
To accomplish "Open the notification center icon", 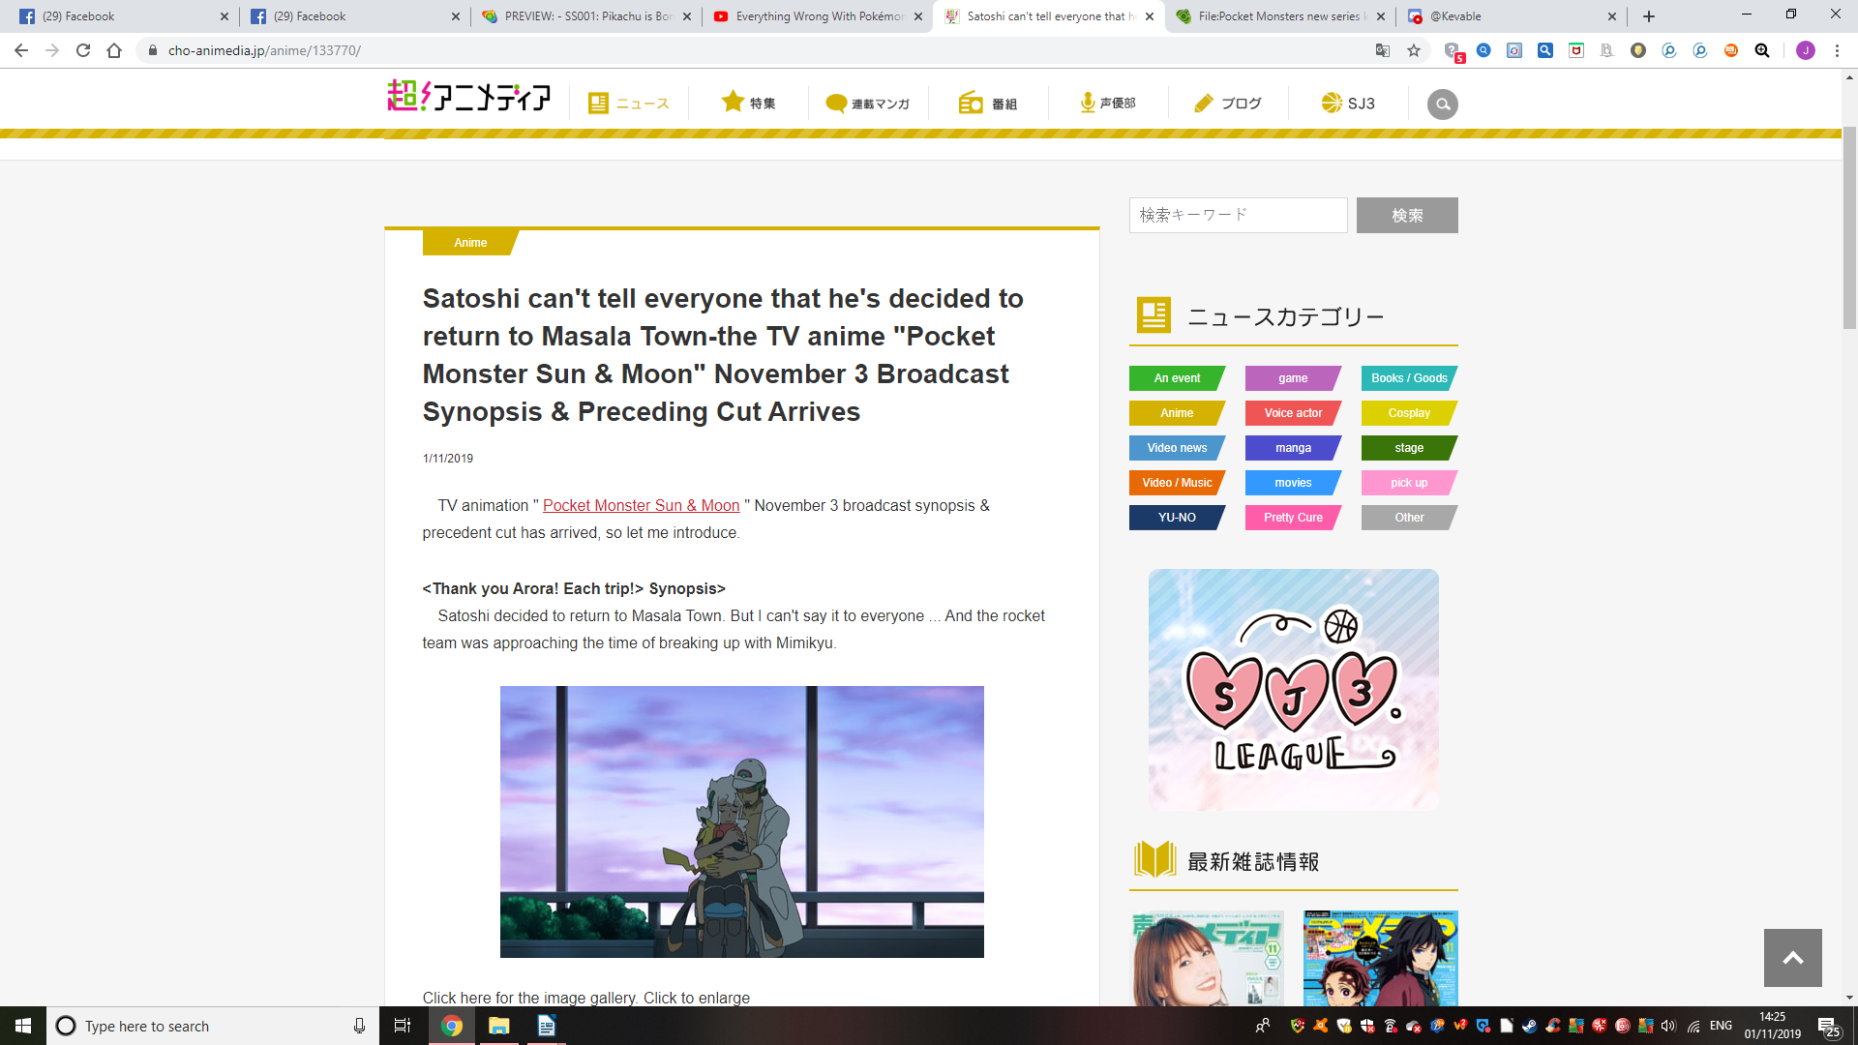I will (1828, 1026).
